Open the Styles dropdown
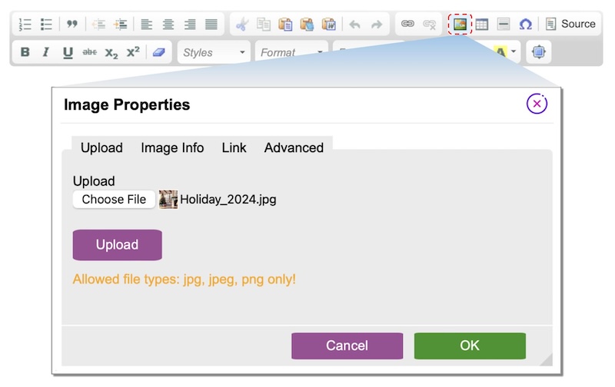The height and width of the screenshot is (387, 615). pyautogui.click(x=214, y=52)
